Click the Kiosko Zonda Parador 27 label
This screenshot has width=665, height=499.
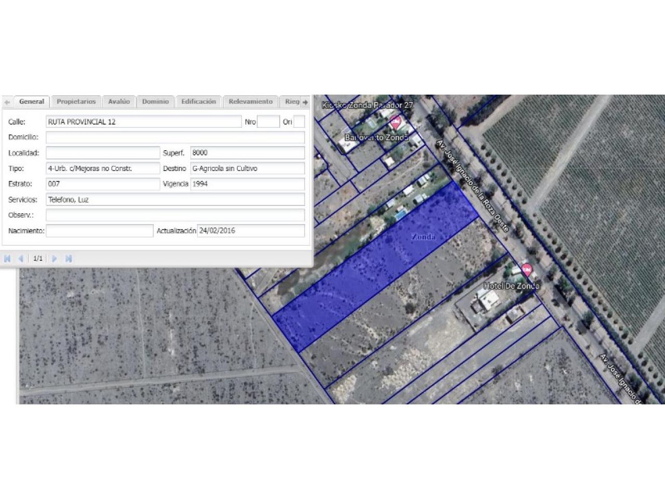click(x=367, y=105)
